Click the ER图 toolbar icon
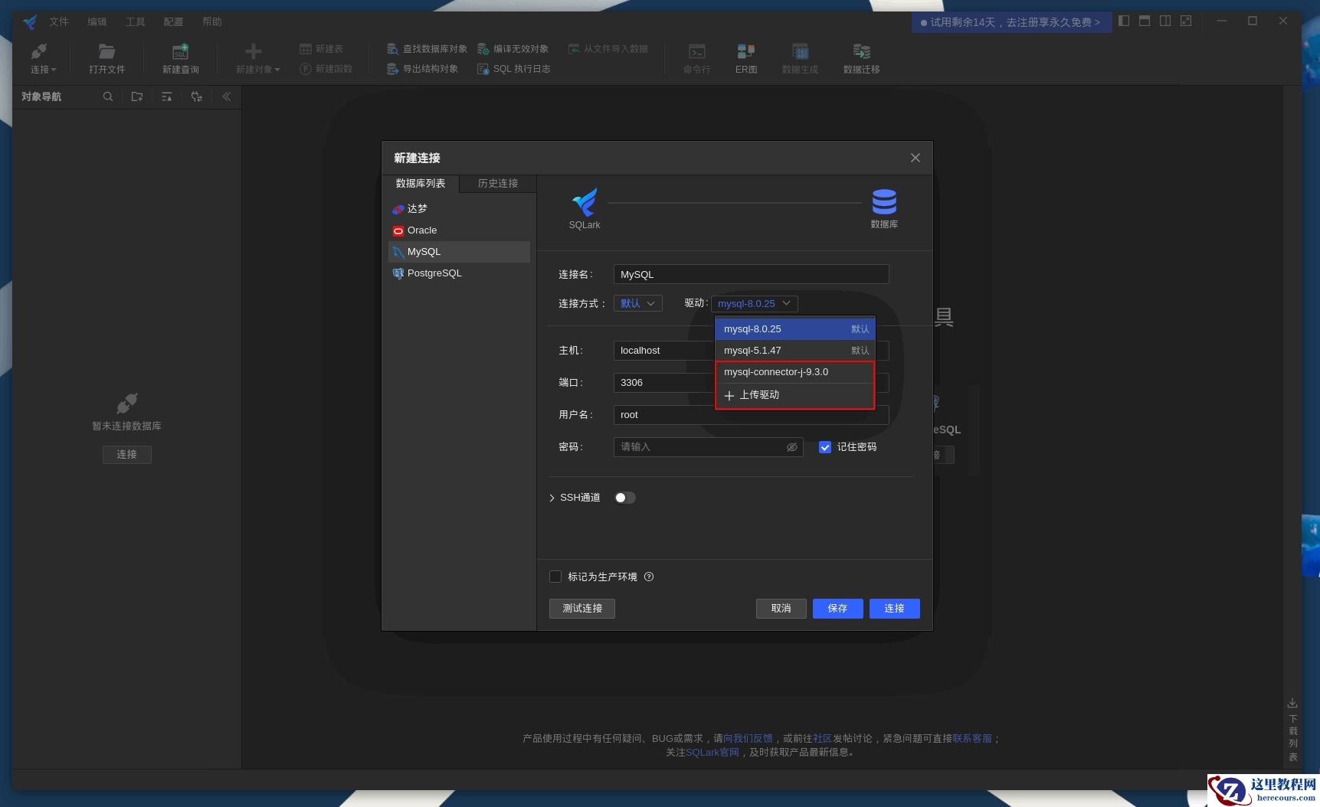 745,52
